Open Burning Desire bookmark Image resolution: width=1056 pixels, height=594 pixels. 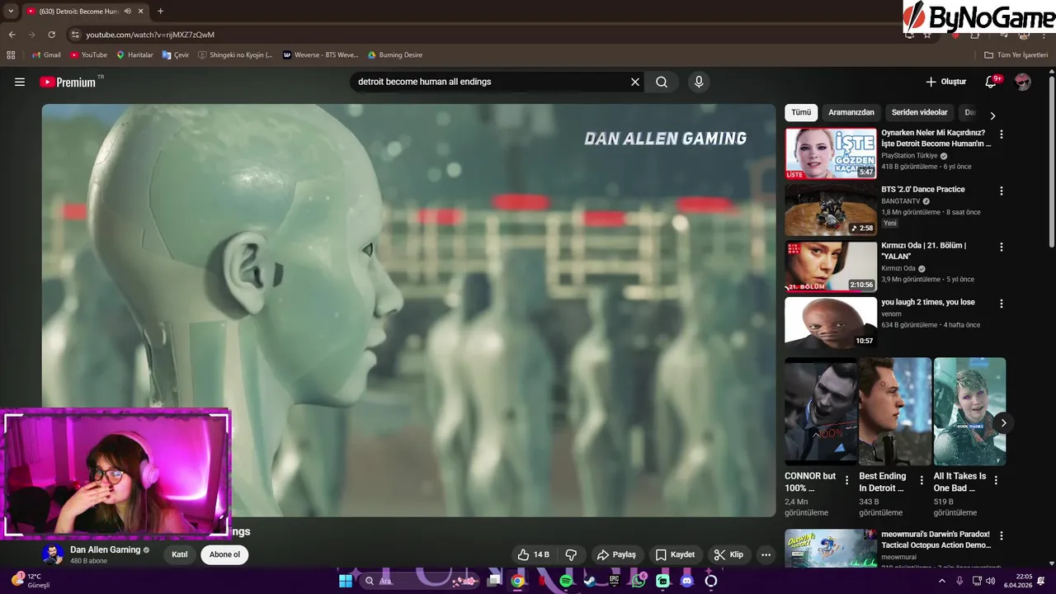coord(394,54)
